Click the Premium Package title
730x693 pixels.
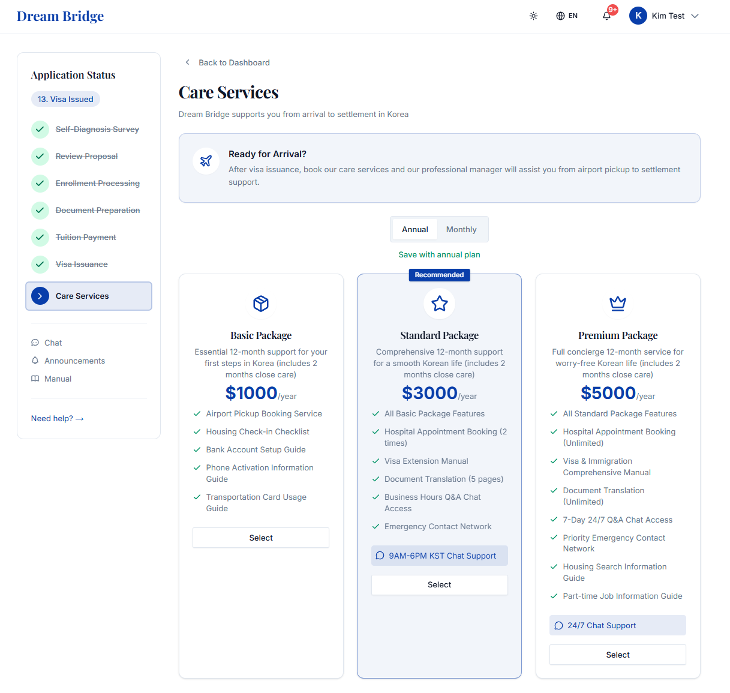coord(618,335)
